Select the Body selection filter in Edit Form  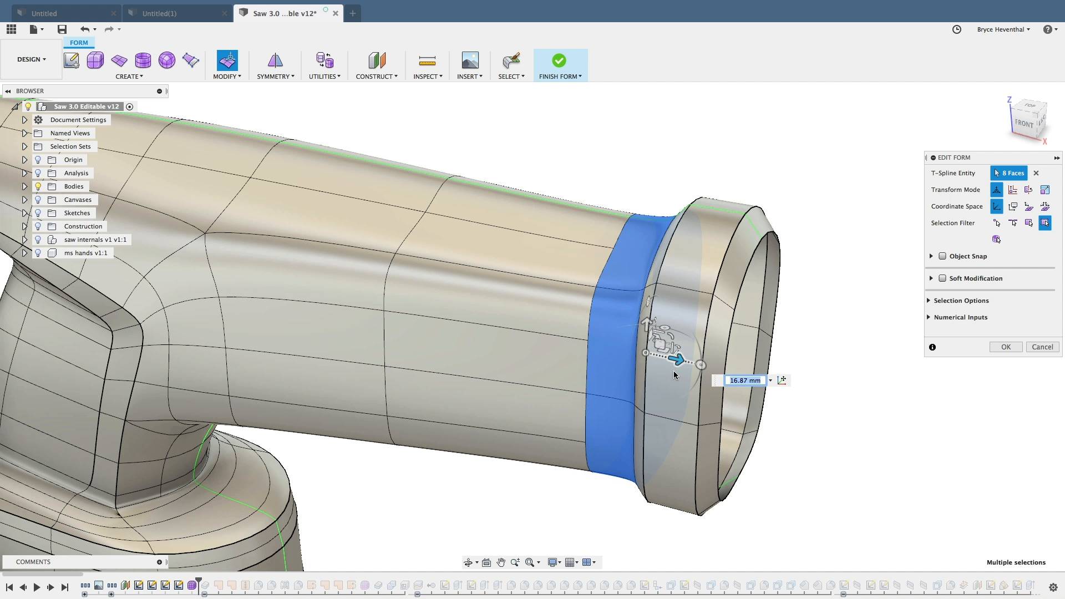[1046, 223]
